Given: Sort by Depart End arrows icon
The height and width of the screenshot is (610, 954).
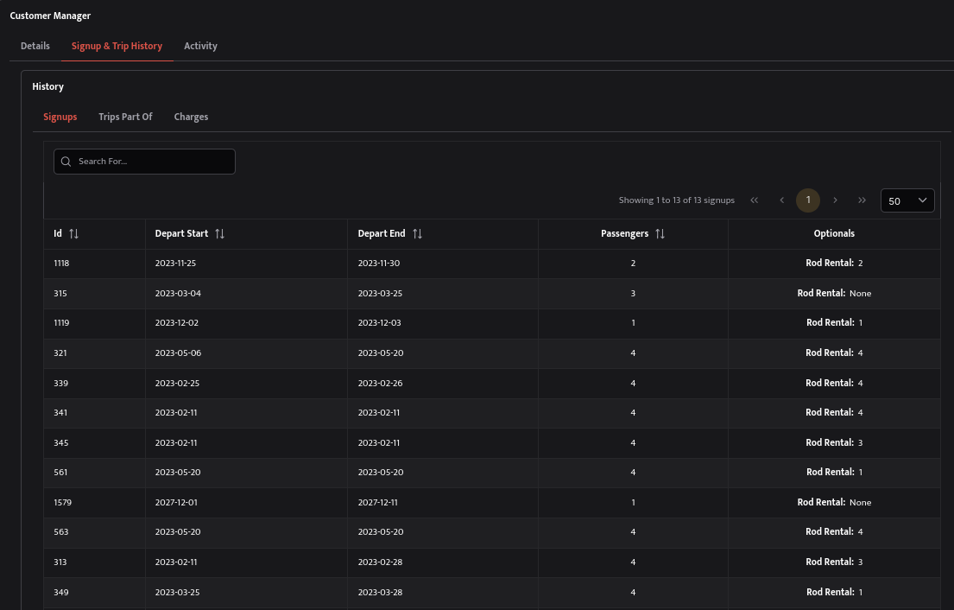Looking at the screenshot, I should pos(417,234).
